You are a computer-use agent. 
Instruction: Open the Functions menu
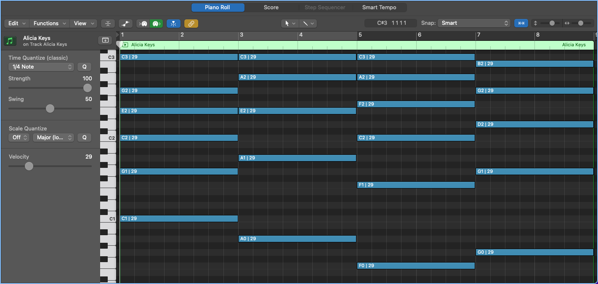49,23
